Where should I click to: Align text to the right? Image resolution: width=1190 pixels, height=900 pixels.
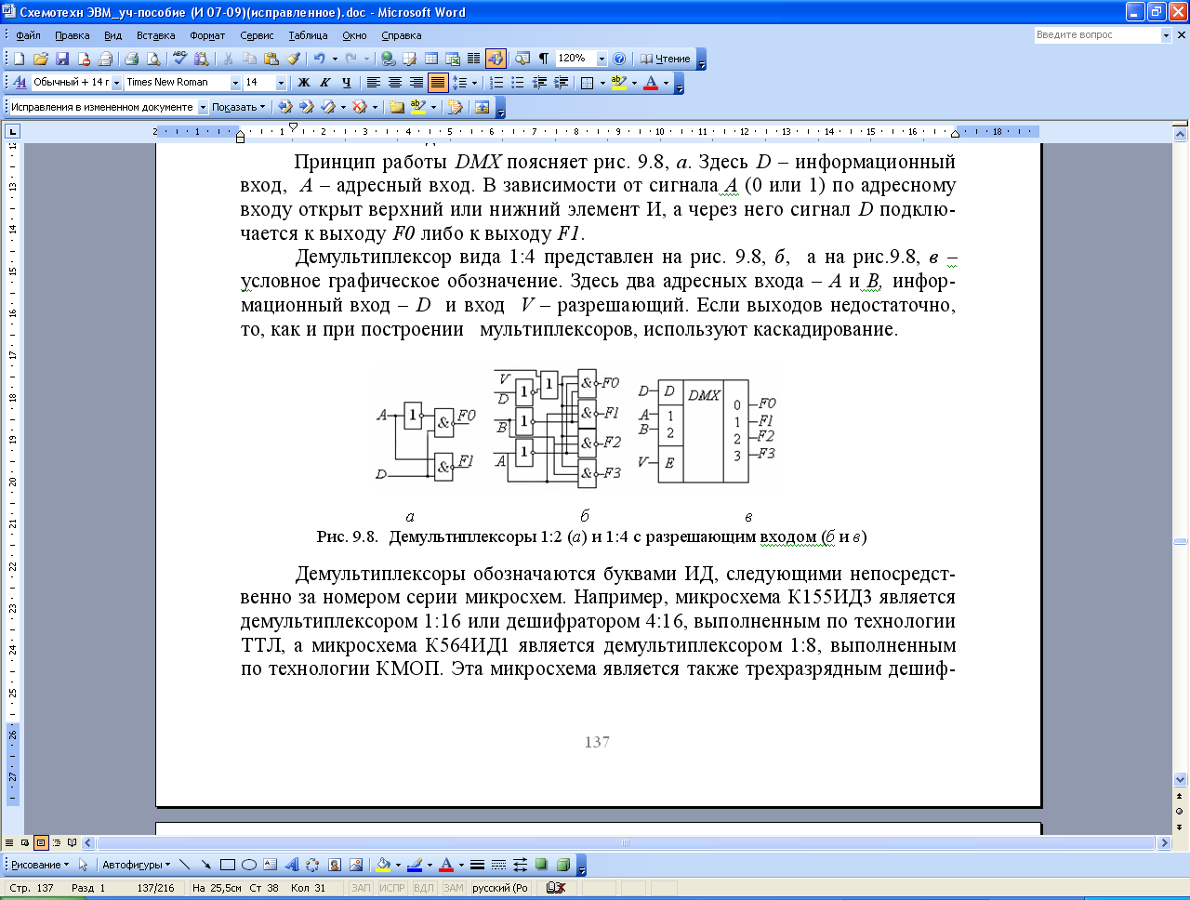416,83
